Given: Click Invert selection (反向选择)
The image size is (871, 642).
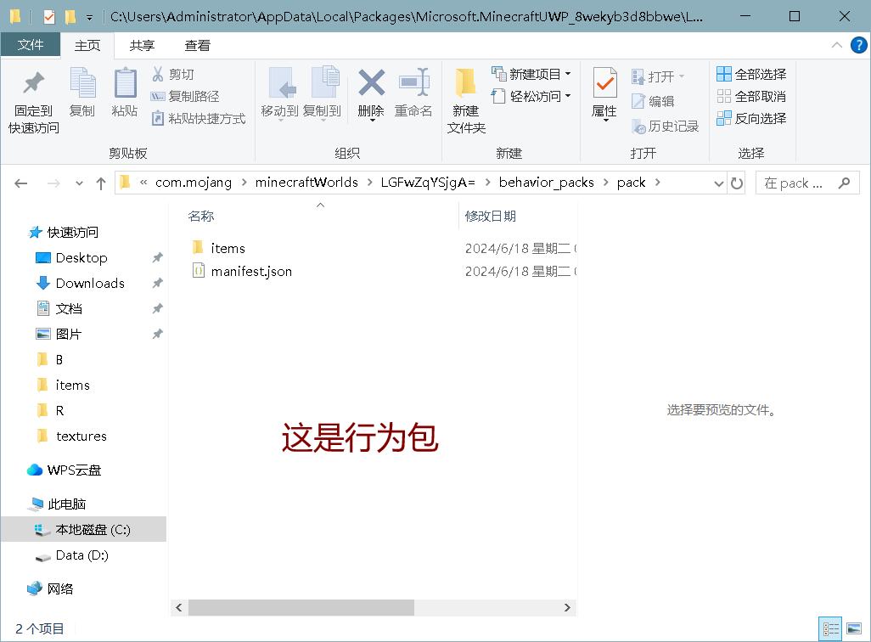Looking at the screenshot, I should (x=751, y=118).
